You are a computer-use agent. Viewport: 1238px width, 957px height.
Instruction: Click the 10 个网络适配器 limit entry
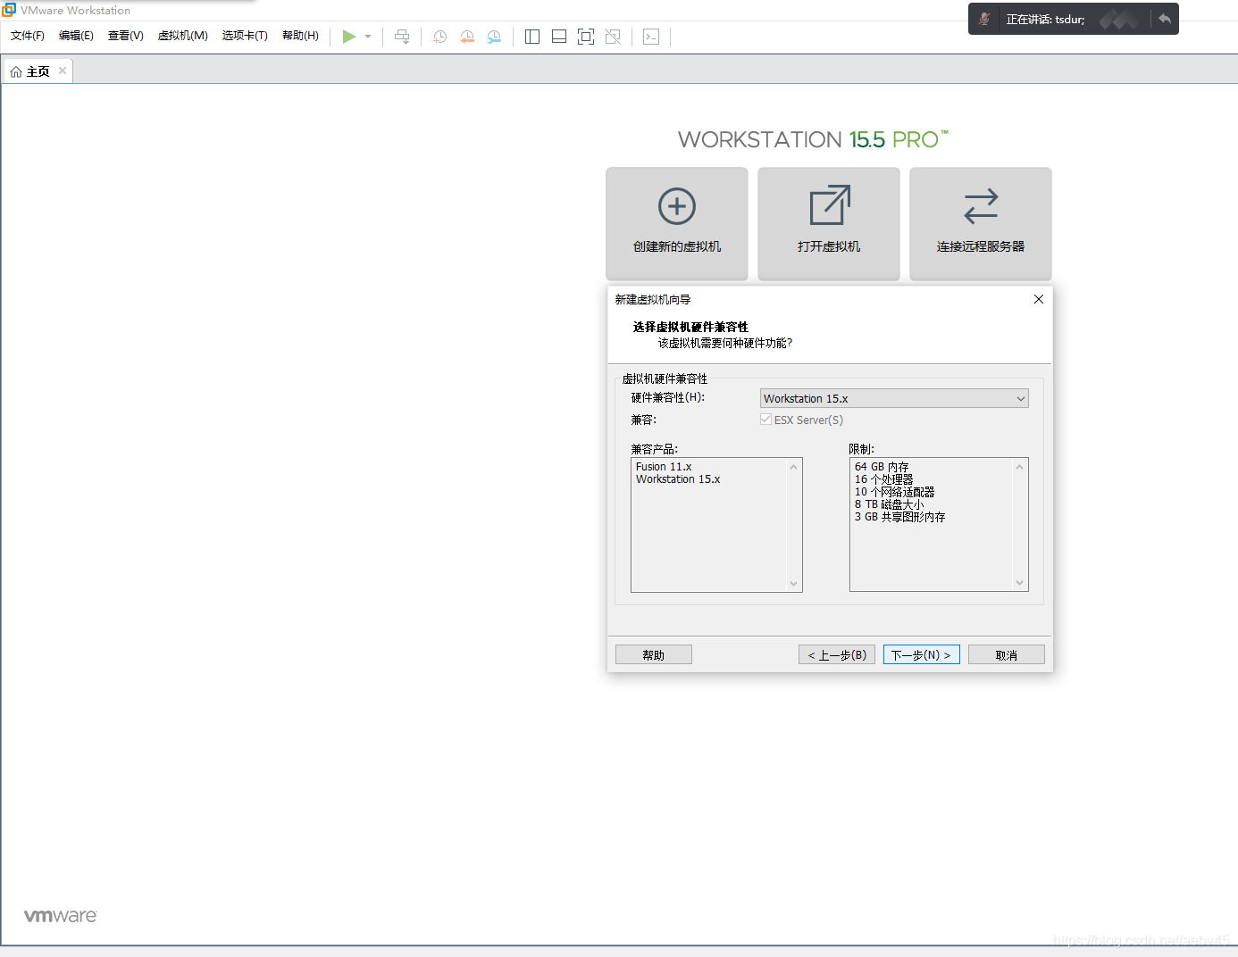(894, 492)
